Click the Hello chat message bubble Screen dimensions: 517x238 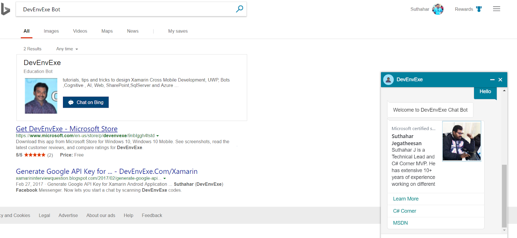click(485, 93)
